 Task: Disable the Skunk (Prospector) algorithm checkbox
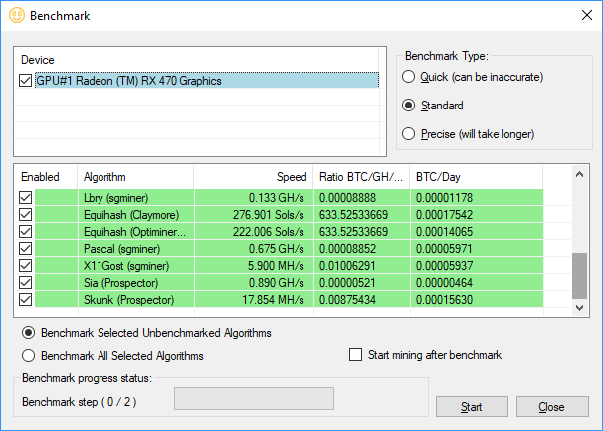26,300
